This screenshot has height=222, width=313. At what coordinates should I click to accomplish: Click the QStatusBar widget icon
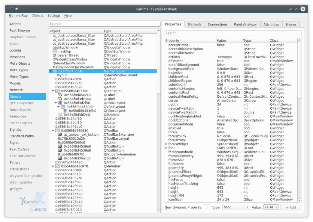(x=57, y=91)
